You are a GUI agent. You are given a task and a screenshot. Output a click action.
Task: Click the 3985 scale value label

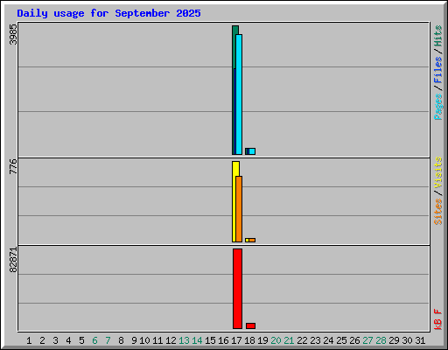coord(13,34)
